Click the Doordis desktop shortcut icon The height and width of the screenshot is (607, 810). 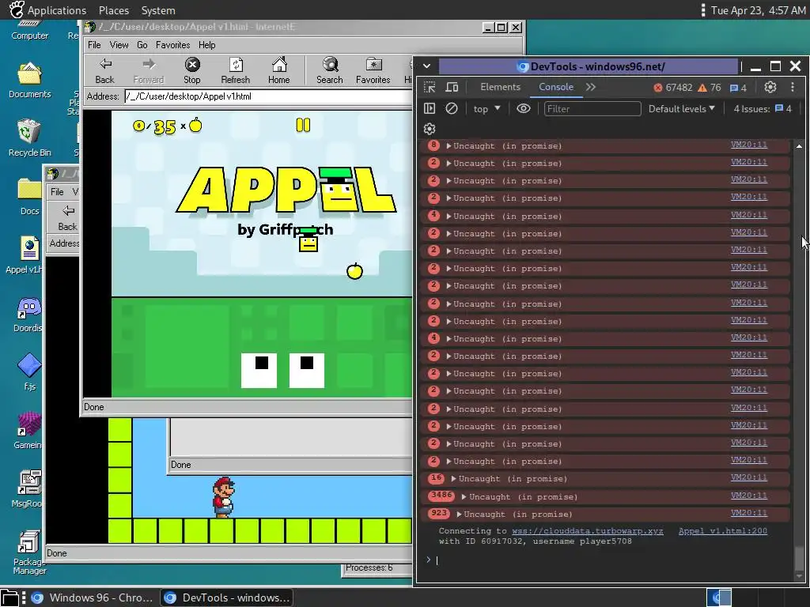pos(28,315)
